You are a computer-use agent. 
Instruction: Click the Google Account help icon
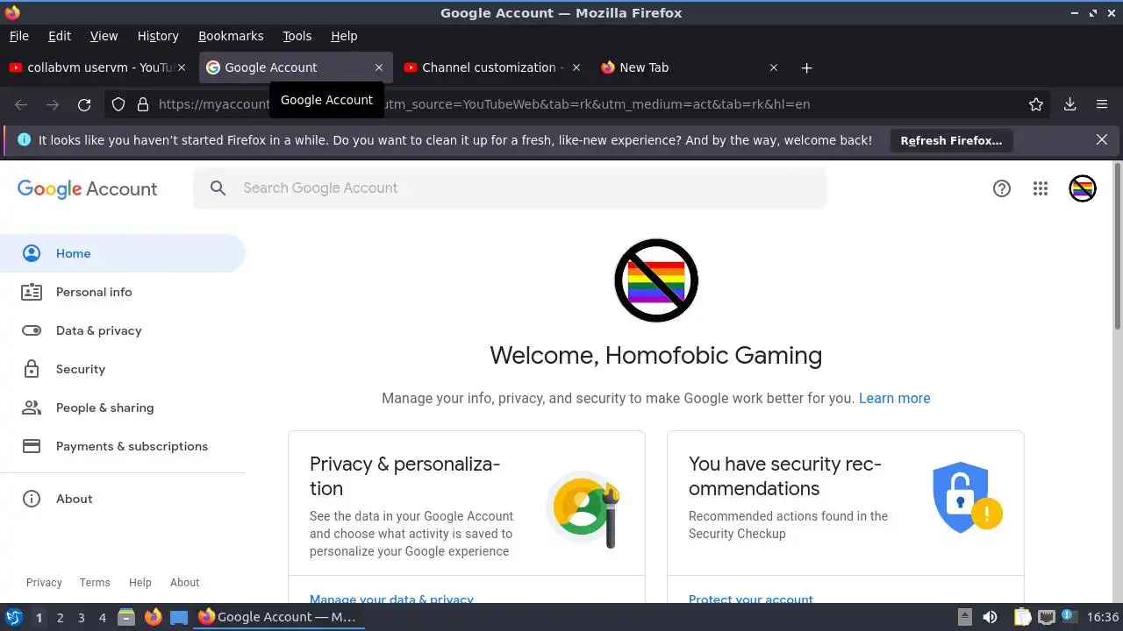pos(1002,188)
